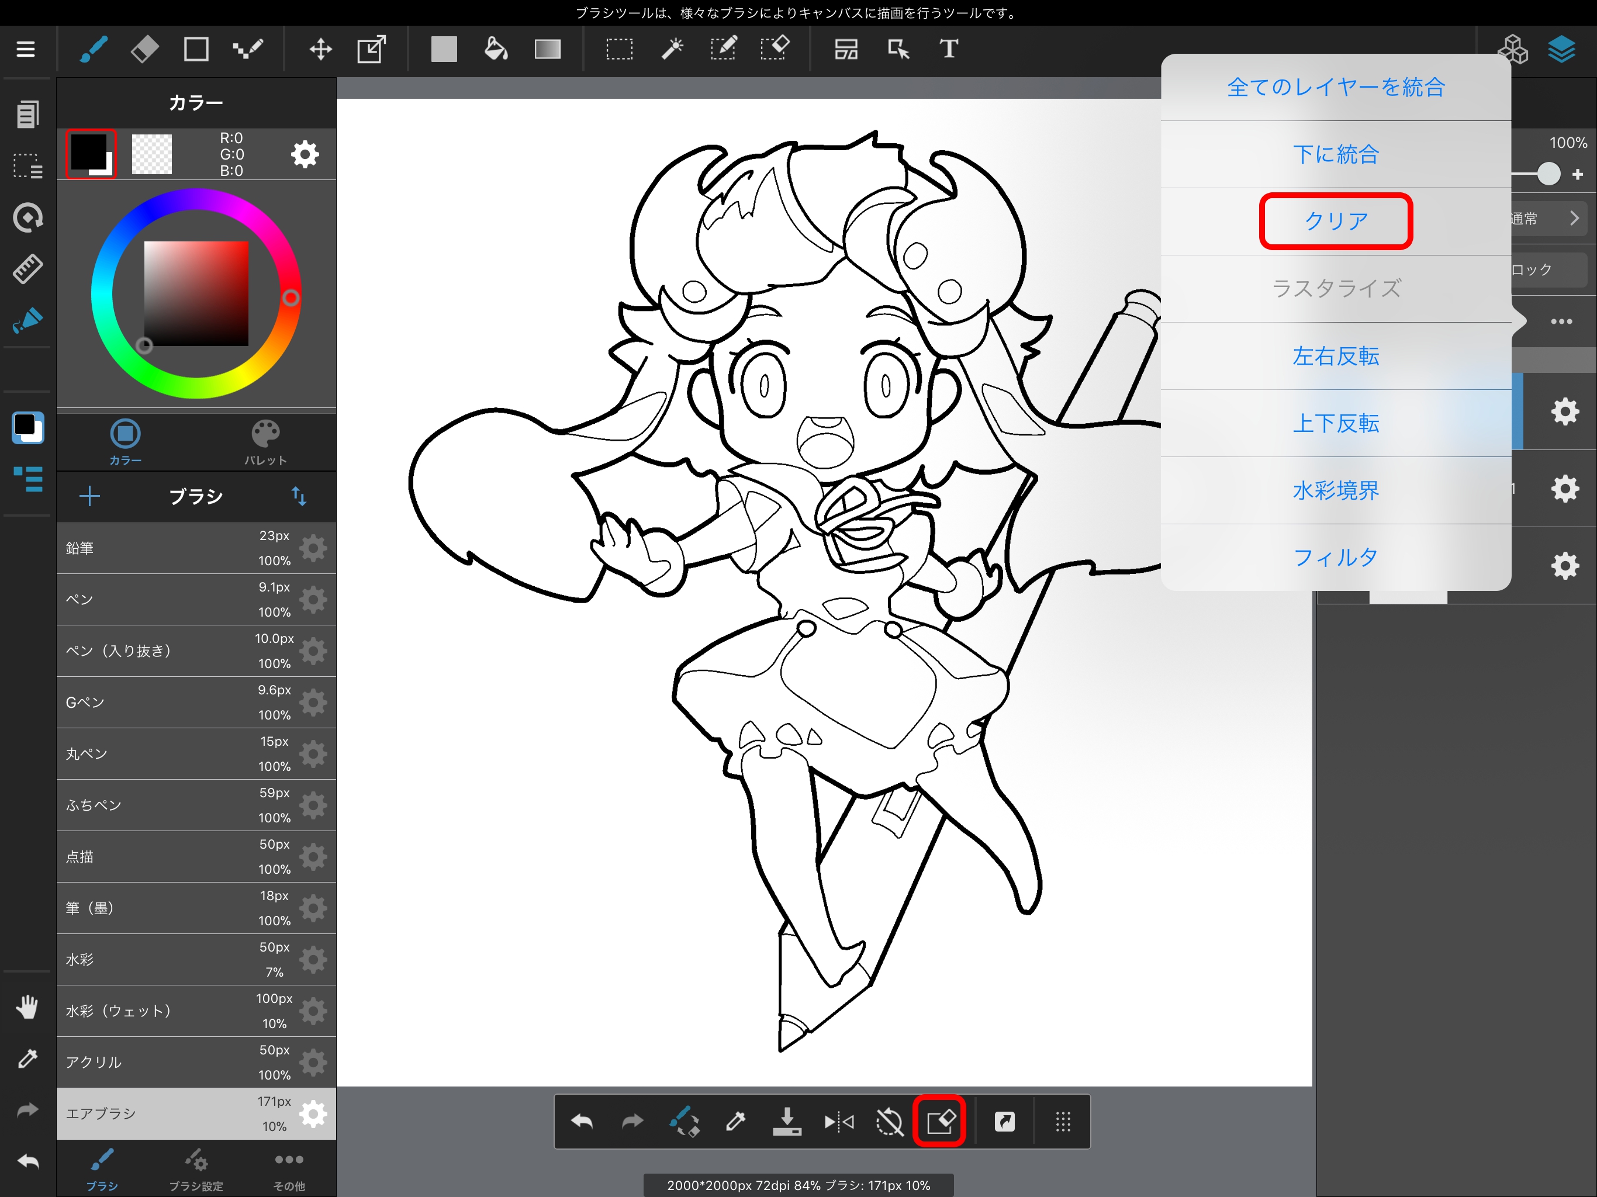Open the color settings gear
The image size is (1597, 1197).
(305, 154)
